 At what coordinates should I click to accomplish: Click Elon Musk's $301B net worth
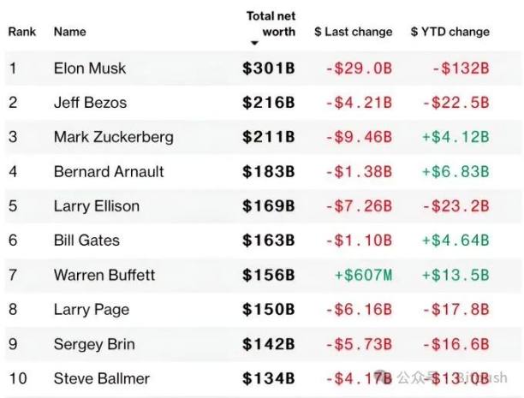268,68
